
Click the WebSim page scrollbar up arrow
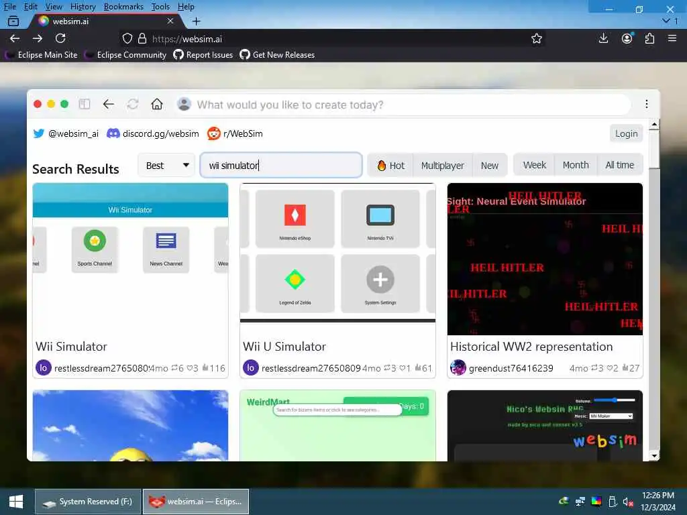[x=654, y=125]
